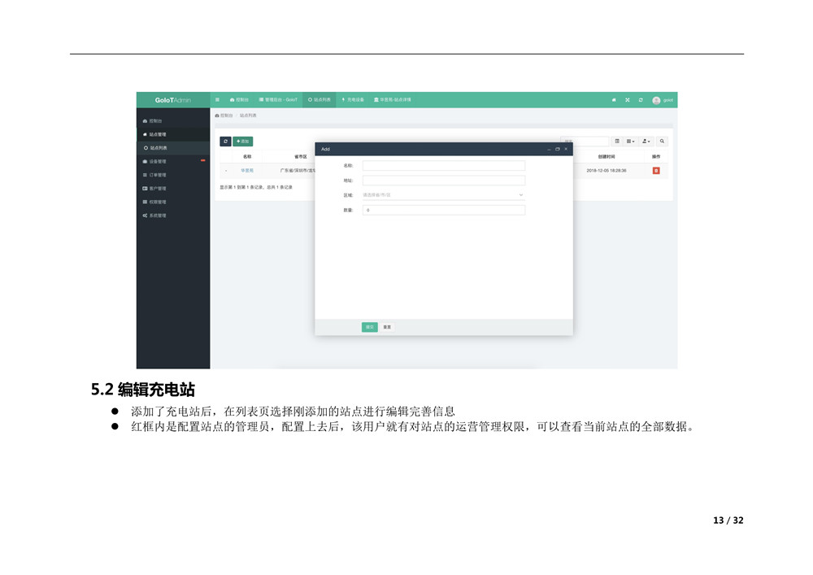Screen dimensions: 813x575
Task: Click the red delete icon in row
Action: [656, 171]
